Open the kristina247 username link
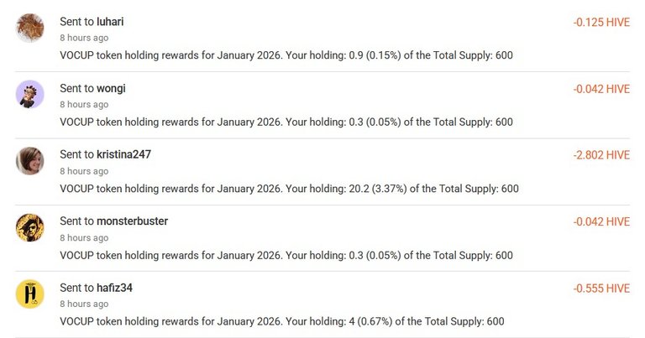The height and width of the screenshot is (338, 645). pyautogui.click(x=124, y=154)
